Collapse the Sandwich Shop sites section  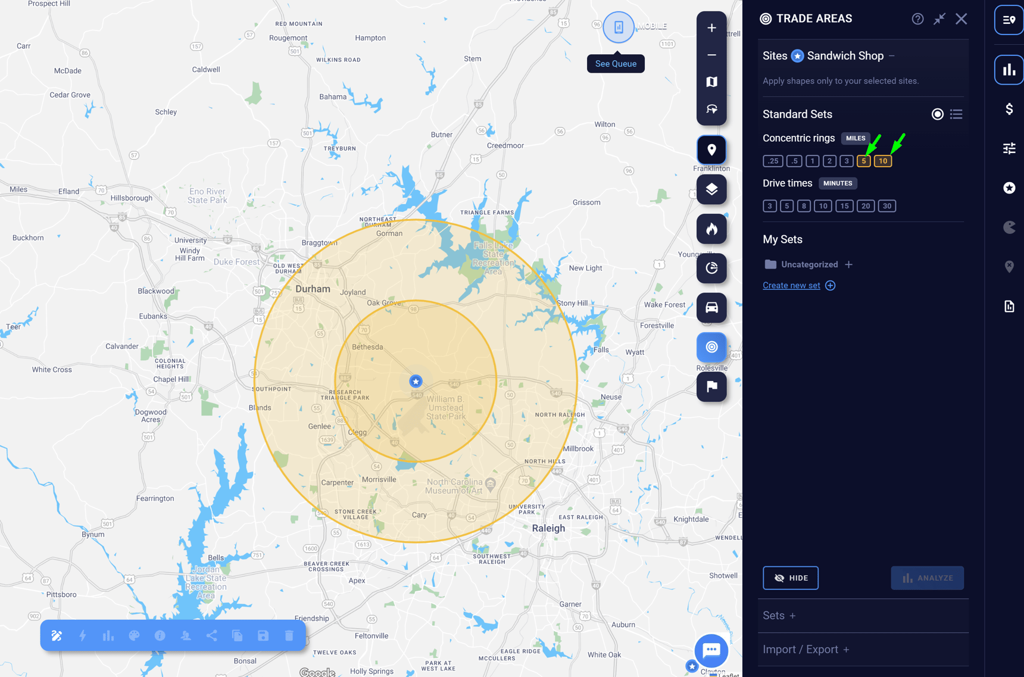click(x=892, y=56)
